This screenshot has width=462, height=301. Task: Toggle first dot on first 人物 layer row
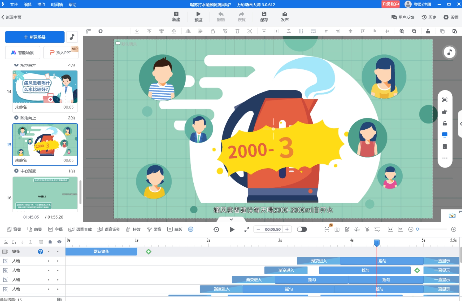coord(49,261)
